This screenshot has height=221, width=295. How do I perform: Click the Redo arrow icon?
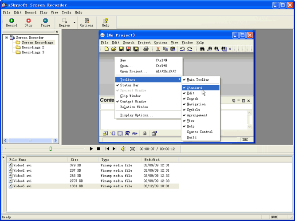[190, 49]
